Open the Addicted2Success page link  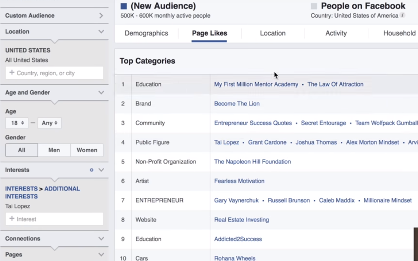click(x=238, y=239)
